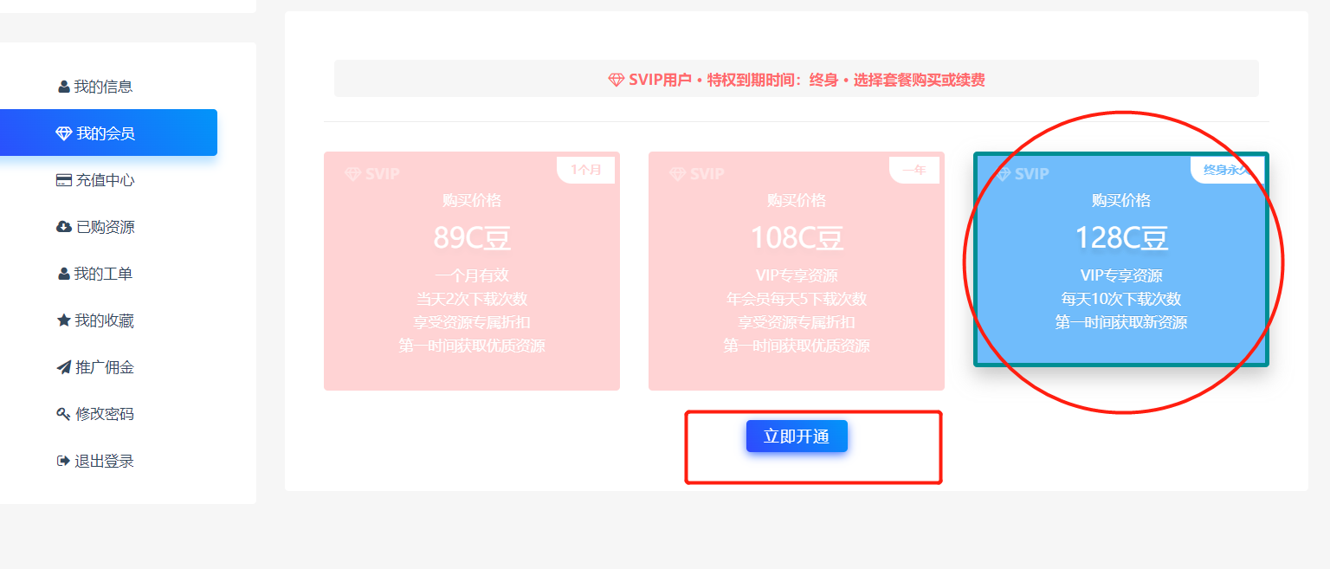The height and width of the screenshot is (569, 1330).
Task: Click the key icon beside 修改密码
Action: 63,414
